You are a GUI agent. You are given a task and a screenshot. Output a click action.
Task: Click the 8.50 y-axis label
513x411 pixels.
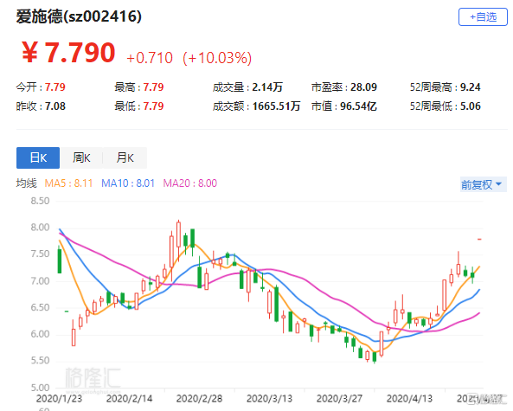(x=40, y=201)
